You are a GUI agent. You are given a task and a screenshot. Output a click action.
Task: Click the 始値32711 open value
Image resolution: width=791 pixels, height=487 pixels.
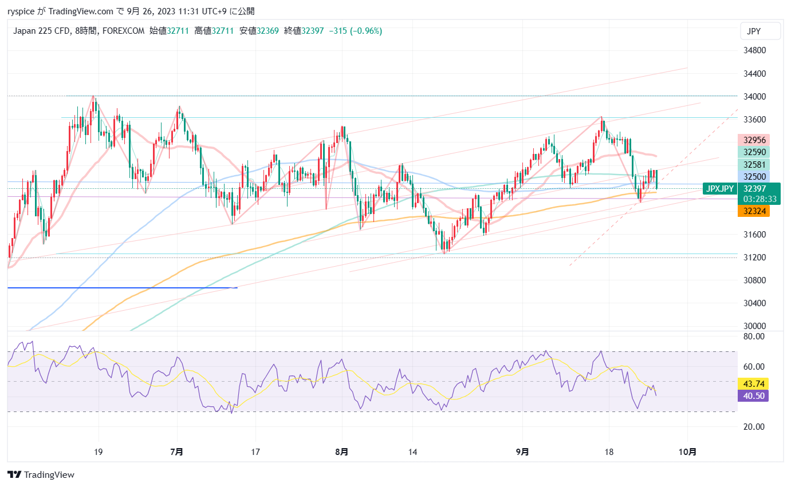170,31
